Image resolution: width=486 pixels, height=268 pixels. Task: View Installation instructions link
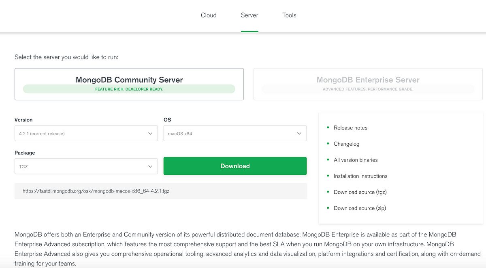click(x=360, y=176)
